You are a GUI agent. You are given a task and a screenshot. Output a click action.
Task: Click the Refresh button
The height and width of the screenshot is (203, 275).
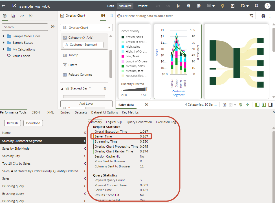click(x=12, y=123)
